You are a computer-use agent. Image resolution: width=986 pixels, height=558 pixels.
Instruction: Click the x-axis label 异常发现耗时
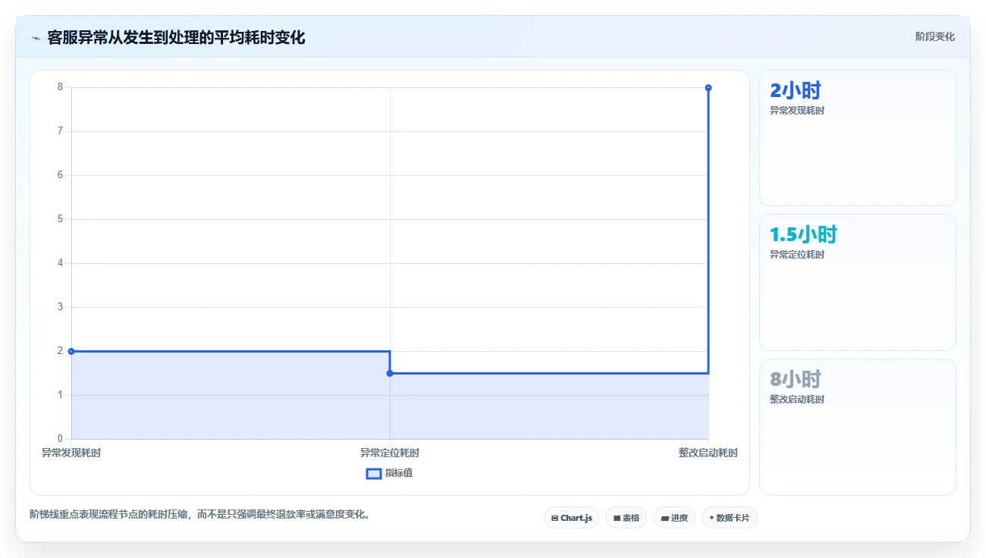coord(71,453)
